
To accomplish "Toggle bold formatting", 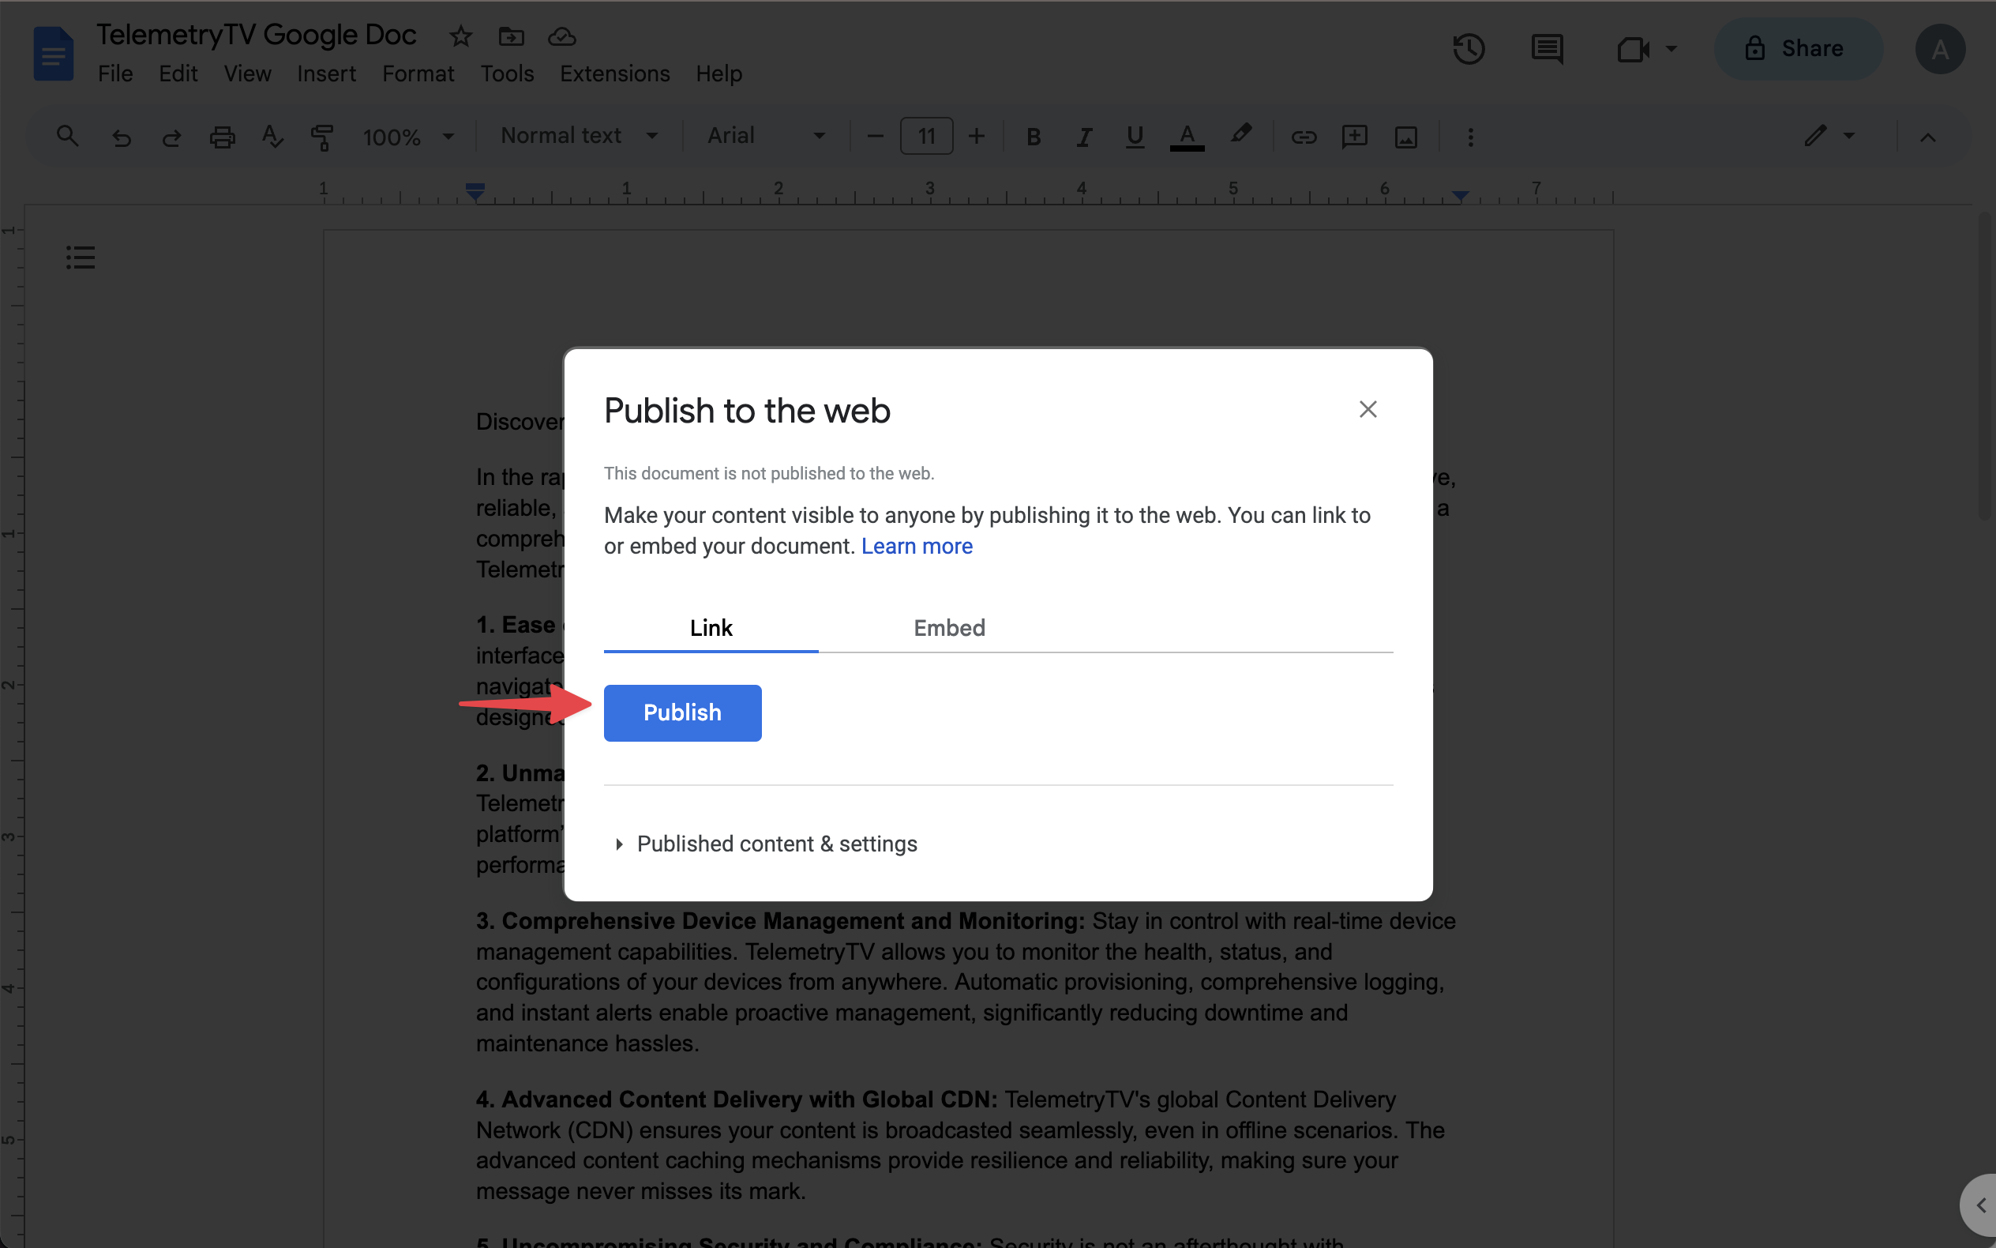I will (1033, 136).
